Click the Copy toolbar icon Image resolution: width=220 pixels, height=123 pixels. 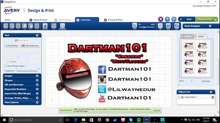coord(24,26)
